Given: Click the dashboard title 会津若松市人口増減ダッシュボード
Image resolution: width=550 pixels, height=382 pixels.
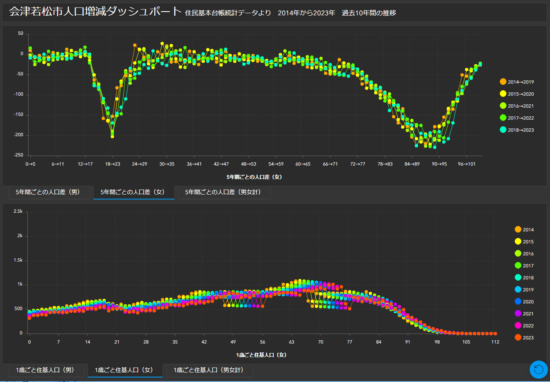Looking at the screenshot, I should coord(95,12).
